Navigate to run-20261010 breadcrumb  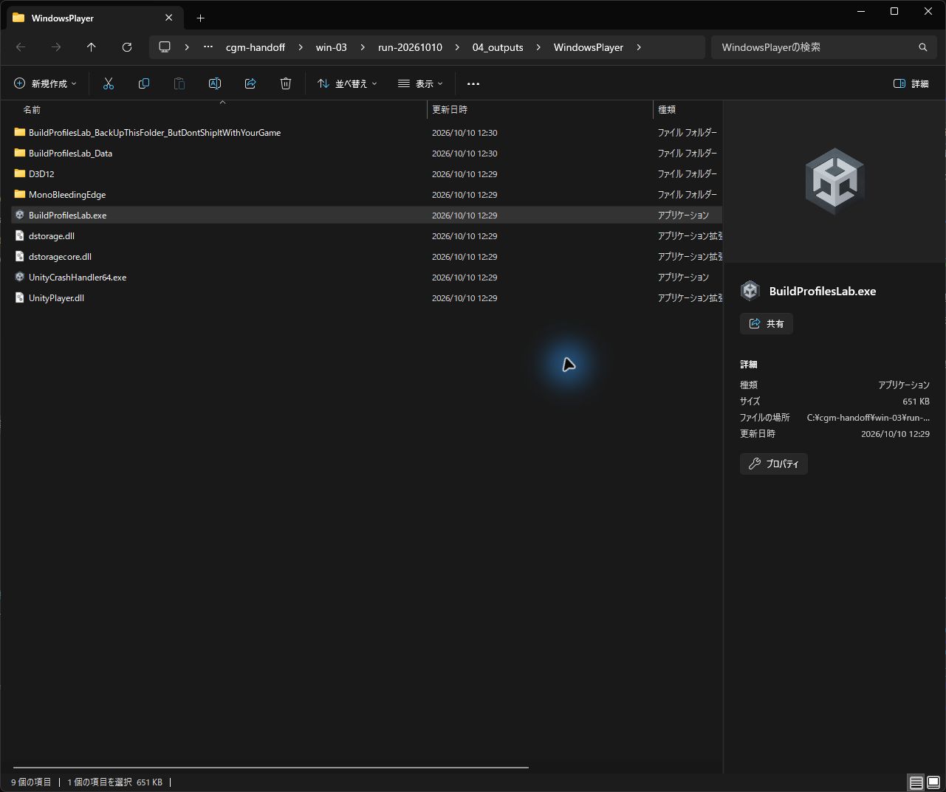[x=410, y=47]
